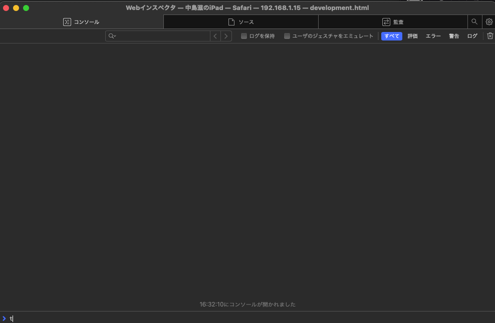Screen dimensions: 495x323
Task: Open Web Inspector settings gear
Action: [489, 21]
